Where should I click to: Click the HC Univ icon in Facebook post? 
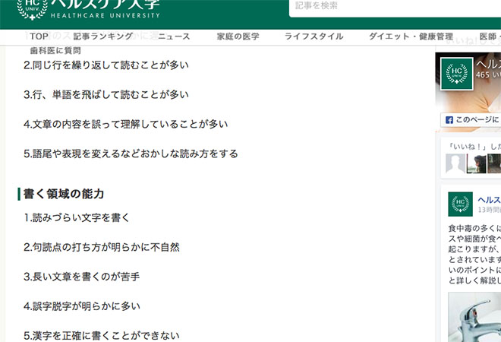(460, 203)
